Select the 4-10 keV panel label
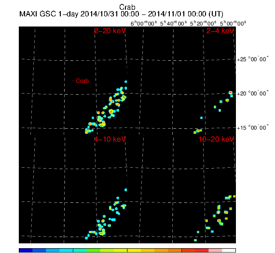 [x=110, y=139]
